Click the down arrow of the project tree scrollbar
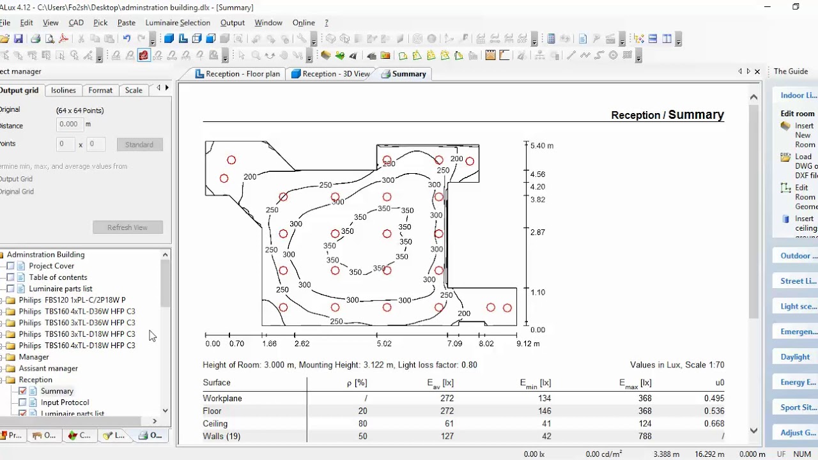Image resolution: width=818 pixels, height=460 pixels. (x=166, y=411)
